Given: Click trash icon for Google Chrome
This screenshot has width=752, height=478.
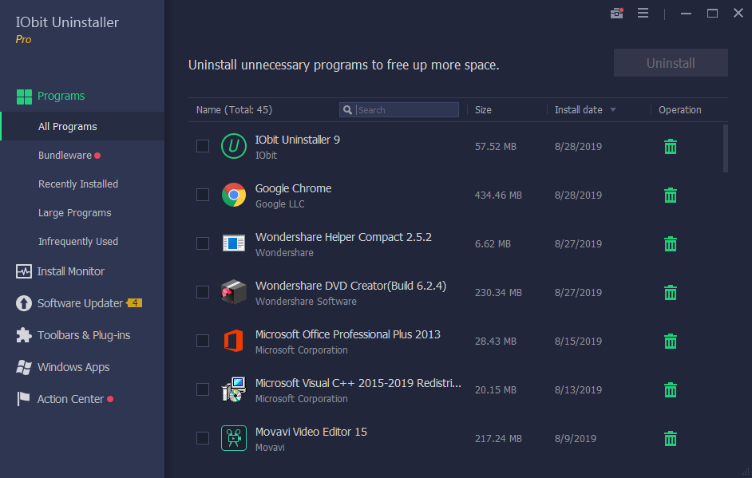Looking at the screenshot, I should coord(671,196).
